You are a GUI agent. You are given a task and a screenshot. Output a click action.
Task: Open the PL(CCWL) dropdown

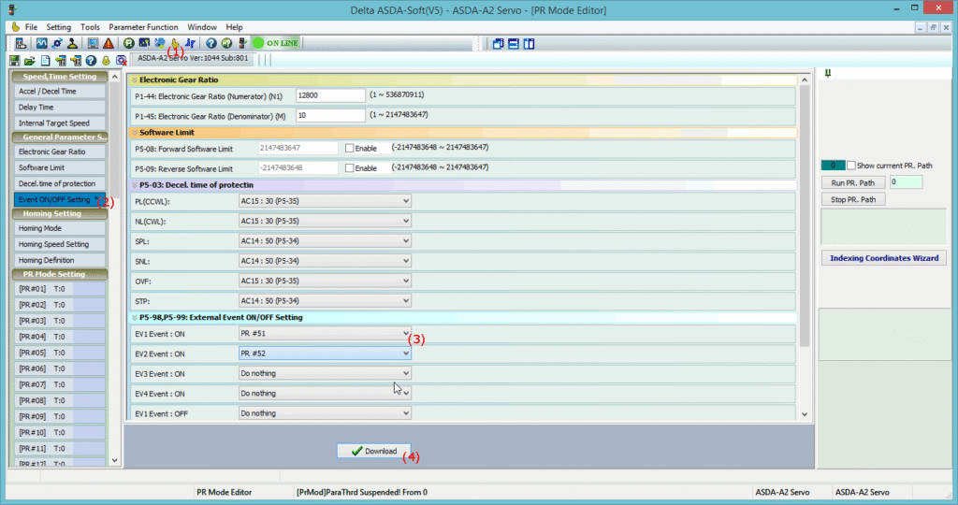point(325,201)
